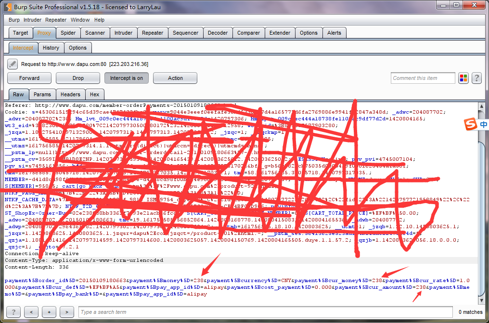Switch to the Target tab

click(21, 33)
